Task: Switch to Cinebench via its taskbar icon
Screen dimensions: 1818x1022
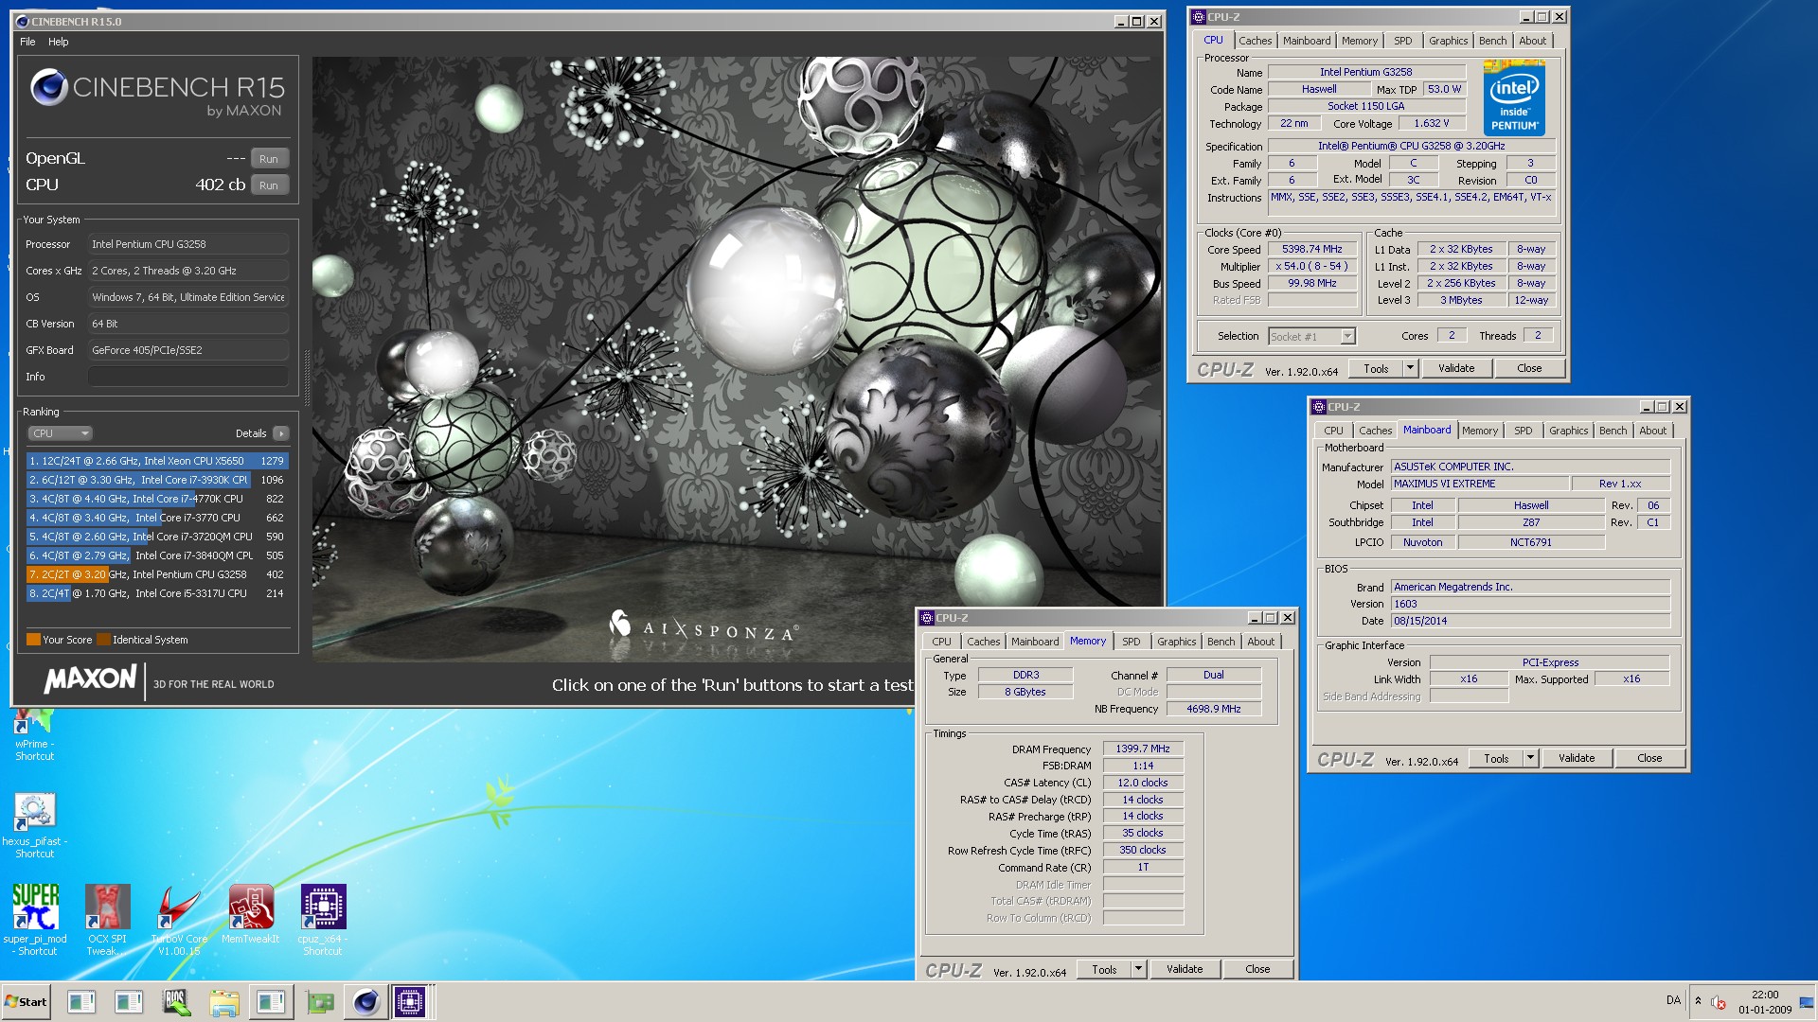Action: (x=366, y=1002)
